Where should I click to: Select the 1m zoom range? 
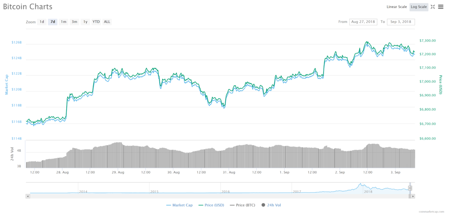click(63, 22)
